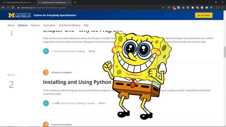Open the Chrome three-dot menu
226x127 pixels.
pos(223,8)
